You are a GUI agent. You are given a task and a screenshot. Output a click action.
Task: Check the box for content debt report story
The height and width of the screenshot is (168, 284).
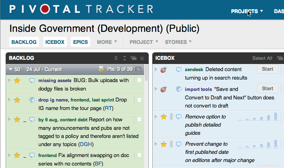point(139,120)
